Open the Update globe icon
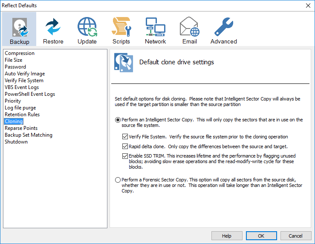Image resolution: width=315 pixels, height=244 pixels. click(x=87, y=27)
